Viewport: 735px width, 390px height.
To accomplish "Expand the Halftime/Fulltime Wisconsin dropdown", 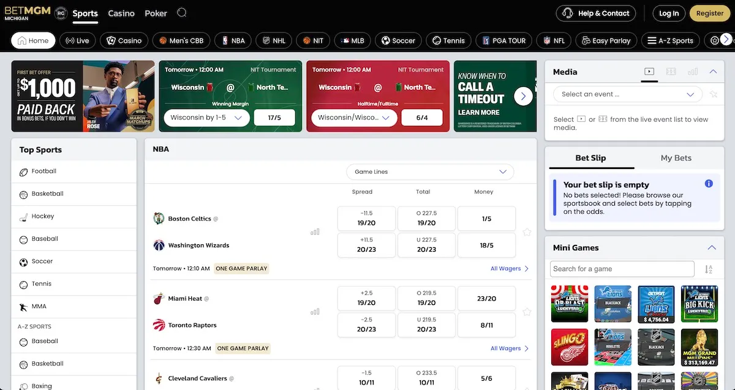I will click(354, 118).
